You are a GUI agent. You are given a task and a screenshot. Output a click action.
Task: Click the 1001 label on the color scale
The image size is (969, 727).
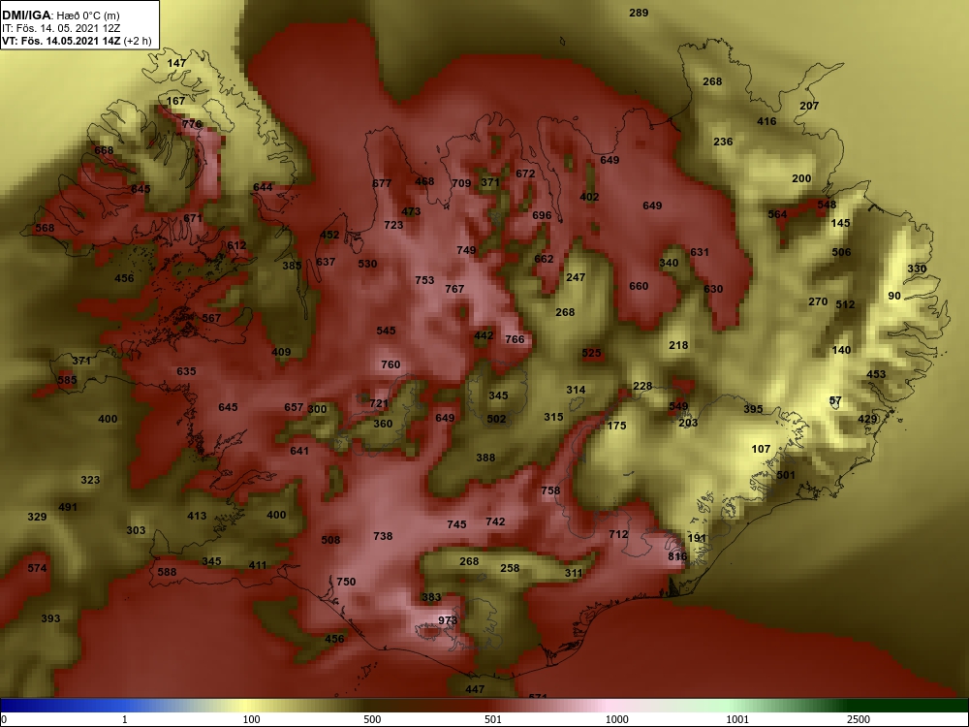click(737, 719)
